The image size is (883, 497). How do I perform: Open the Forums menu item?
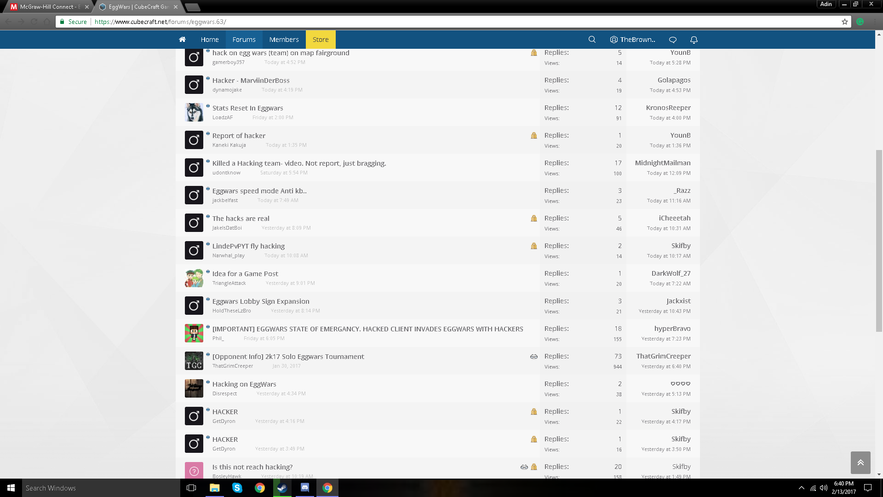point(244,40)
